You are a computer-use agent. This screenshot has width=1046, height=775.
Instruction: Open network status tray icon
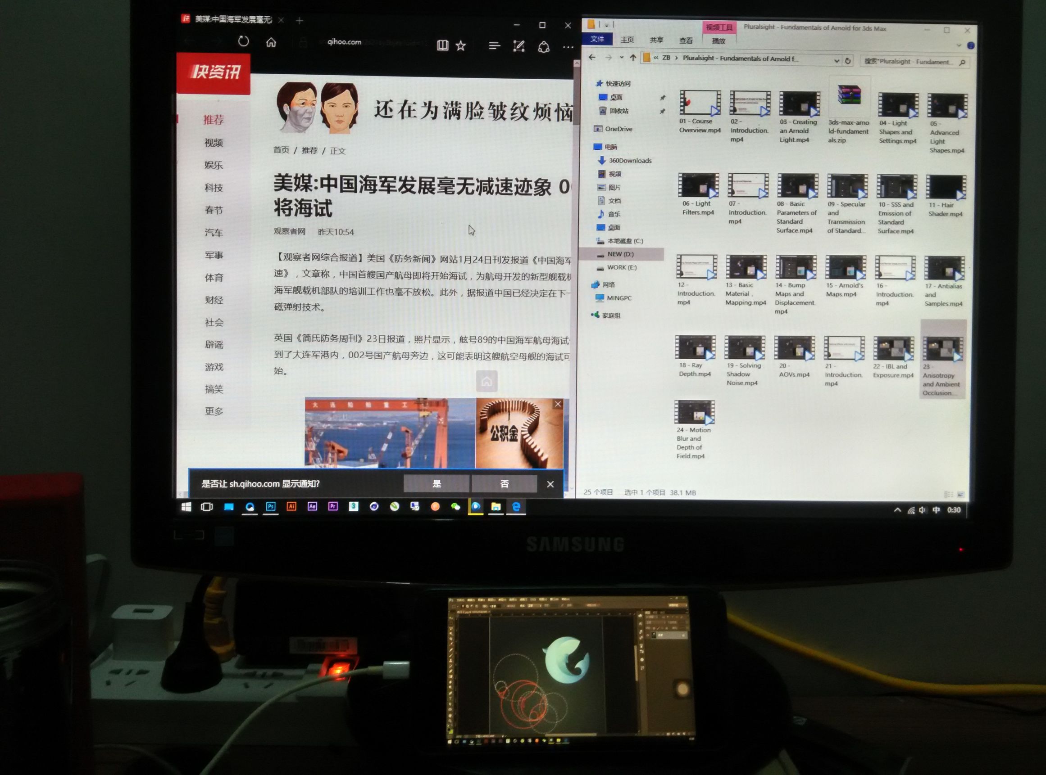pos(911,510)
